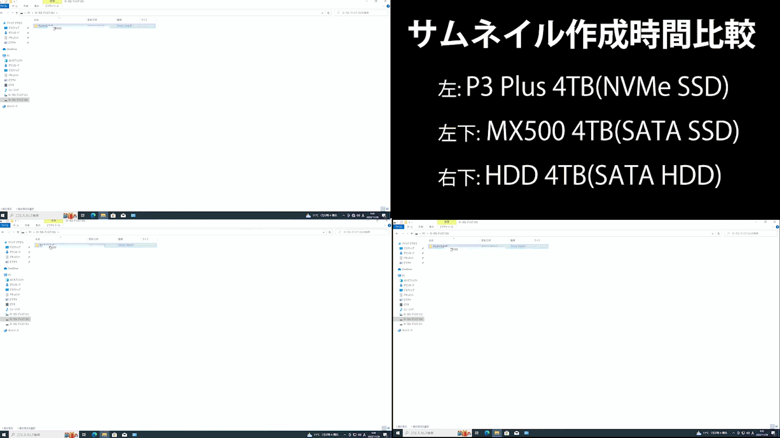Viewport: 780px width, 438px height.
Task: Open quick access toolbar dropdown, top-left Explorer
Action: tap(15, 2)
